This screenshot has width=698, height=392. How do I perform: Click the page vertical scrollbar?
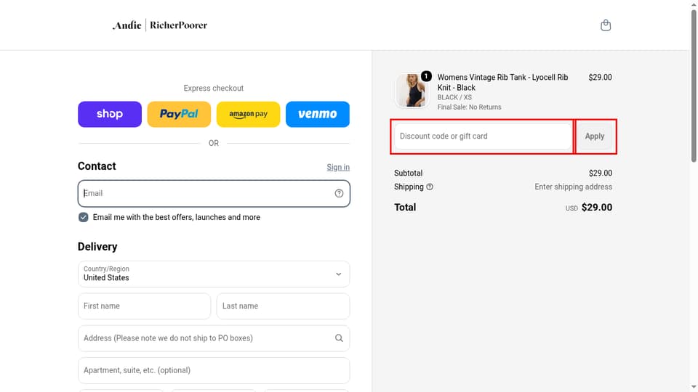pos(694,86)
